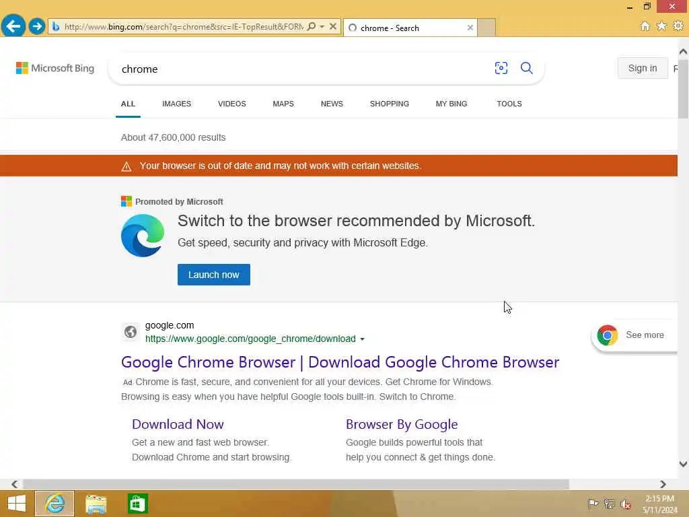Click the globe icon beside google.com
The height and width of the screenshot is (517, 689).
(130, 332)
